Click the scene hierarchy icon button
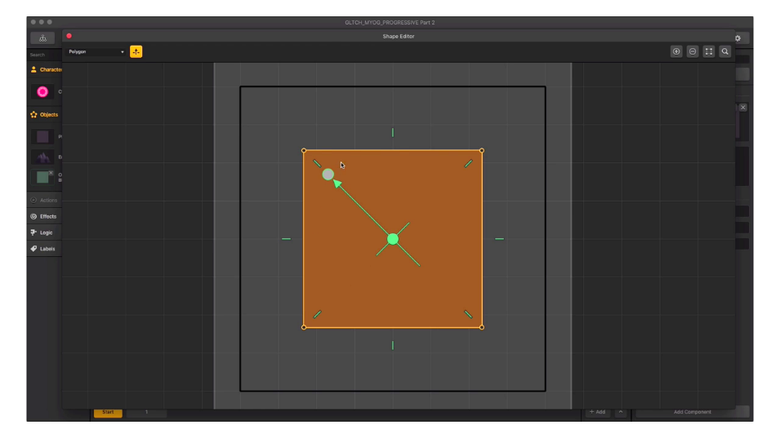 click(42, 38)
